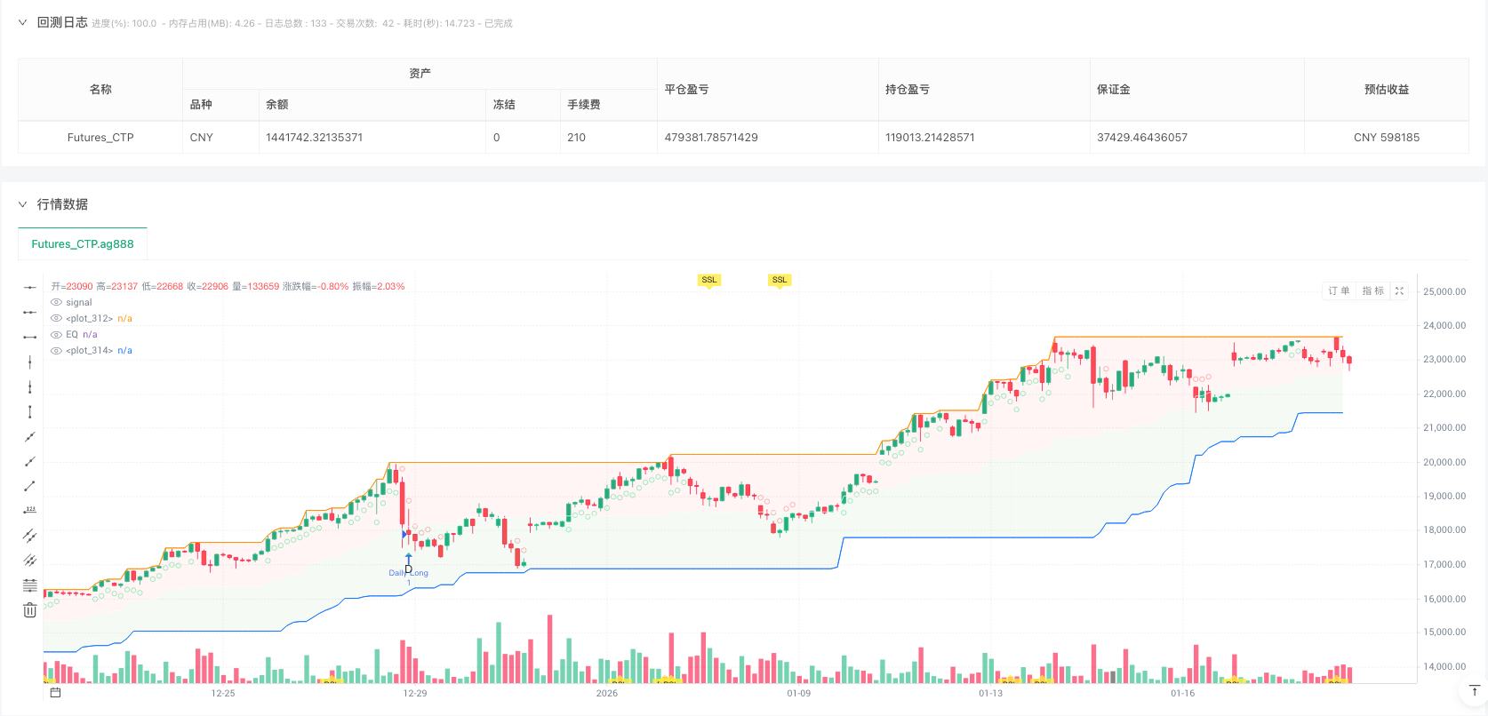Hide the plot_312 indicator via eye icon
Viewport: 1488px width, 716px height.
(x=57, y=319)
